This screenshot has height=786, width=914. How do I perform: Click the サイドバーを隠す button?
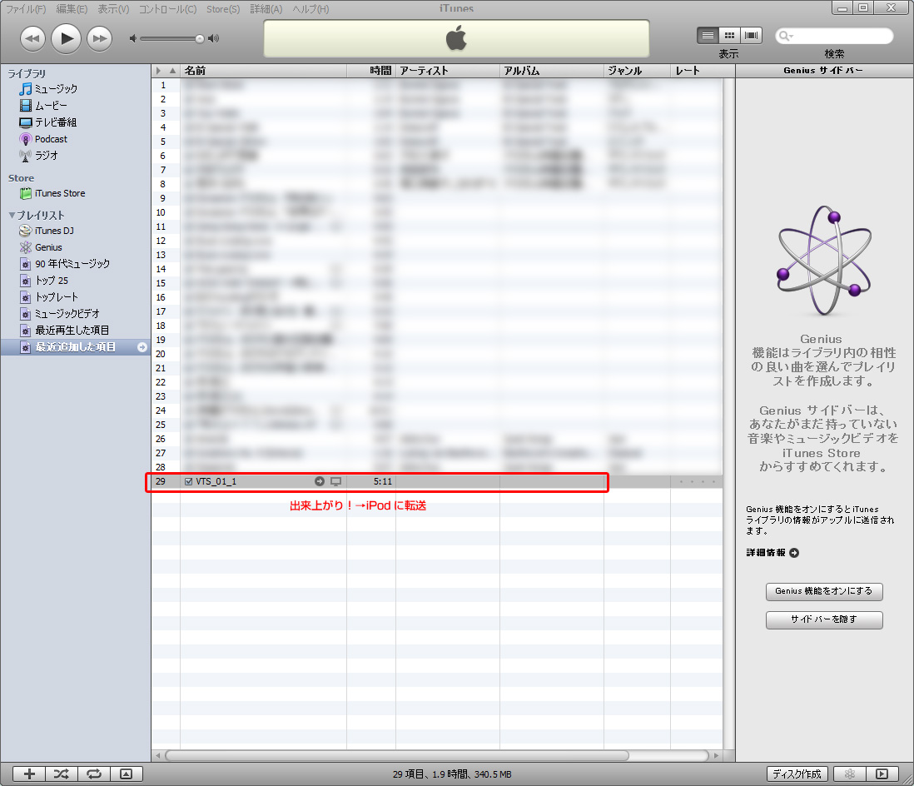coord(823,619)
